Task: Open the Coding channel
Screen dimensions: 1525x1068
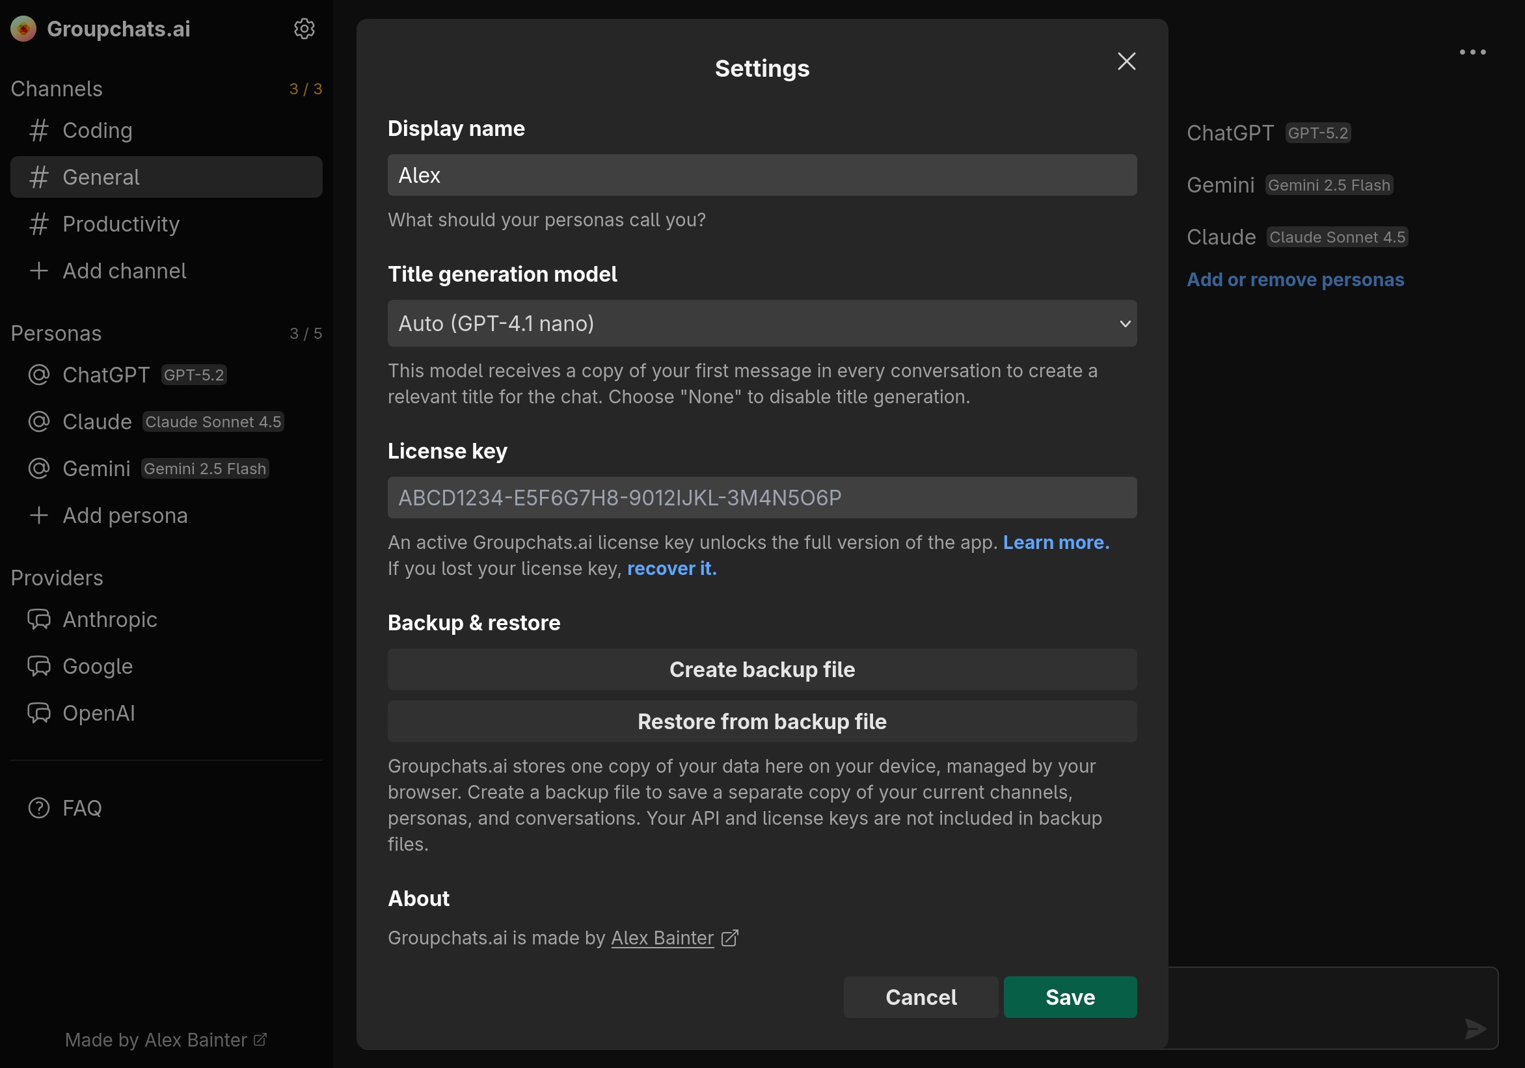Action: (x=166, y=130)
